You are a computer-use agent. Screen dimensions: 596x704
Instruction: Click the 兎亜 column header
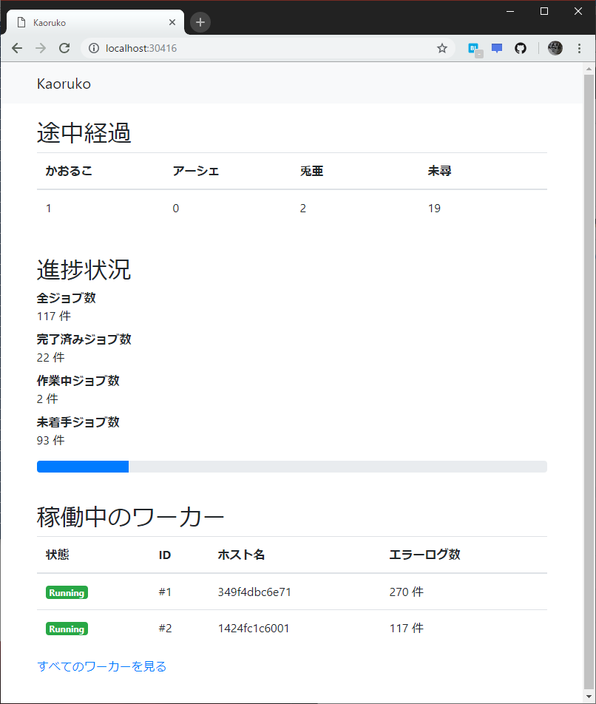(312, 171)
